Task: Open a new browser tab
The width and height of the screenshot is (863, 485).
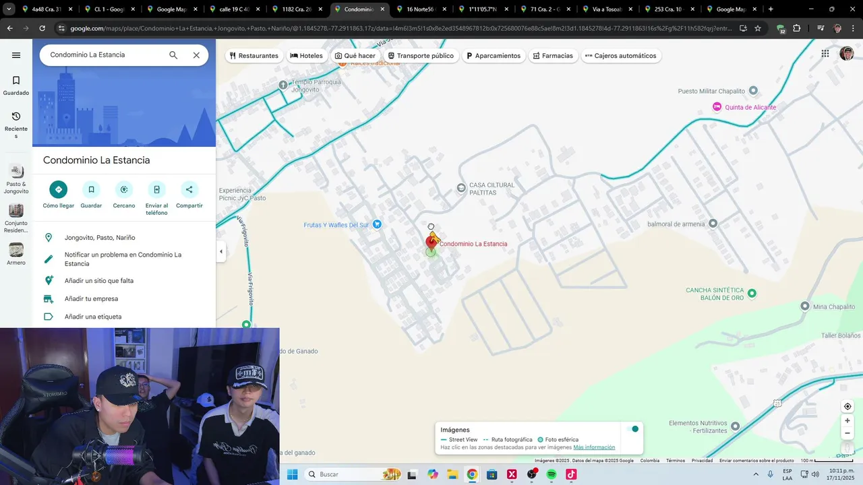Action: tap(771, 9)
